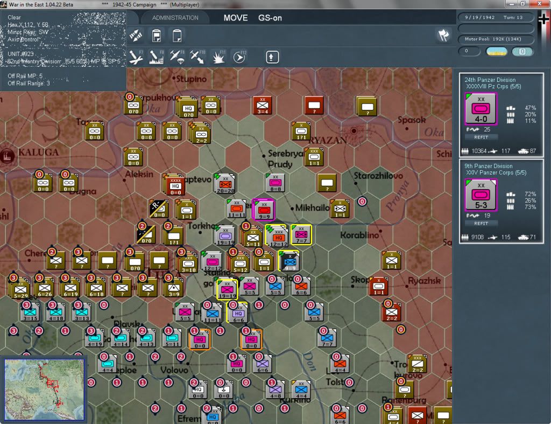Select the 6=26 Soviet infantry counter
Viewport: 551px width, 424px height.
[x=45, y=288]
